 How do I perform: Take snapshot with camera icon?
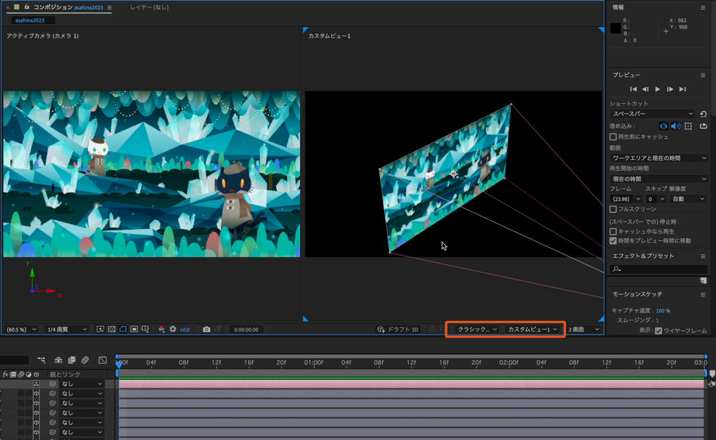click(207, 329)
